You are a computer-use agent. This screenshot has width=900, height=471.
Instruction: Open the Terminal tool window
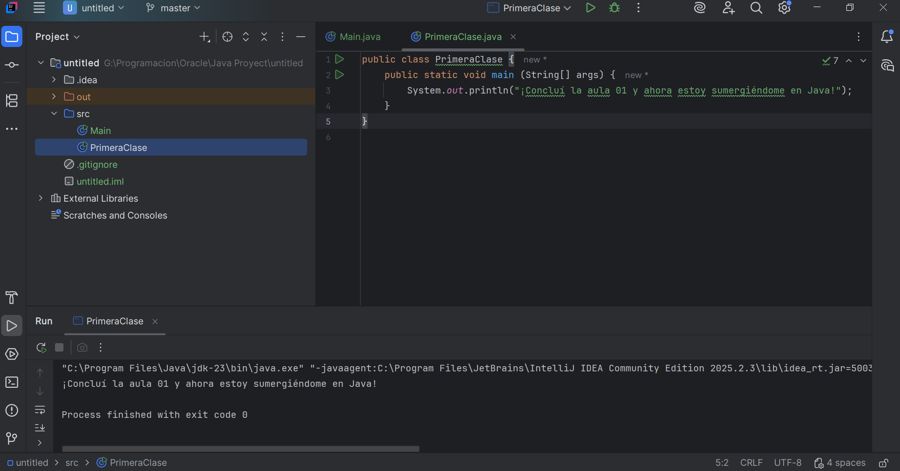tap(12, 382)
